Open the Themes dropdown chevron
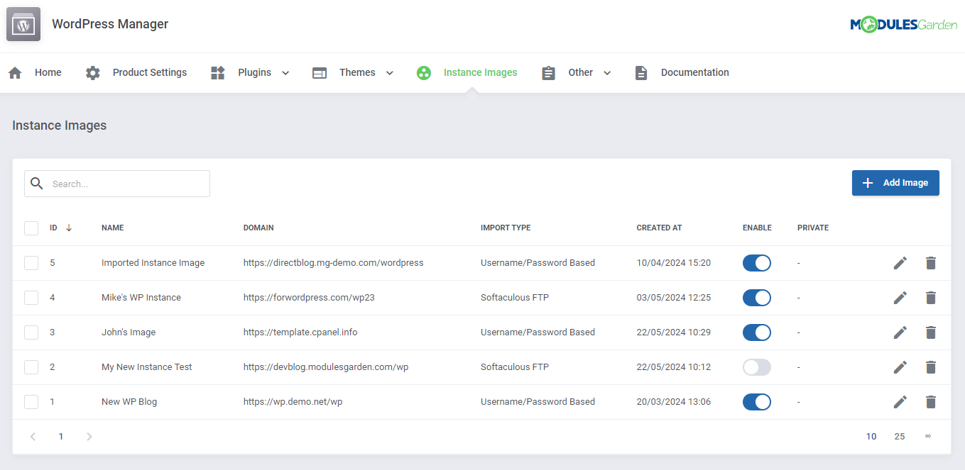The height and width of the screenshot is (470, 965). [x=389, y=72]
